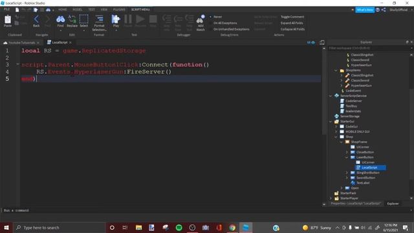Screen dimensions: 414x233
Task: Click the notification center icon in taskbar
Action: point(406,228)
